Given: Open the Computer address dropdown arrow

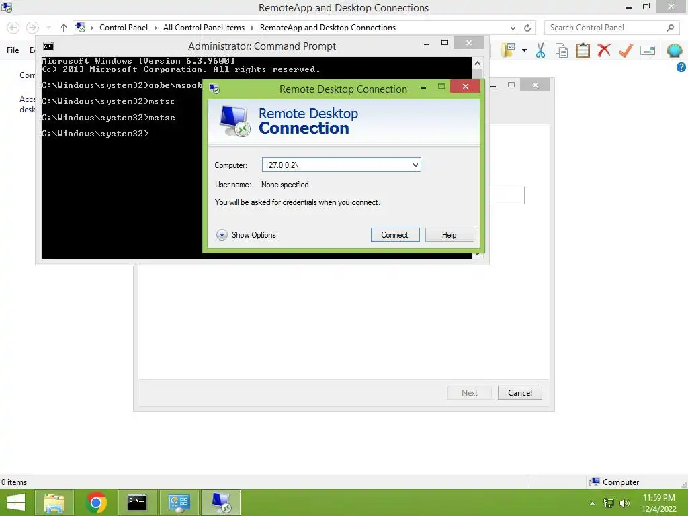Looking at the screenshot, I should tap(415, 165).
